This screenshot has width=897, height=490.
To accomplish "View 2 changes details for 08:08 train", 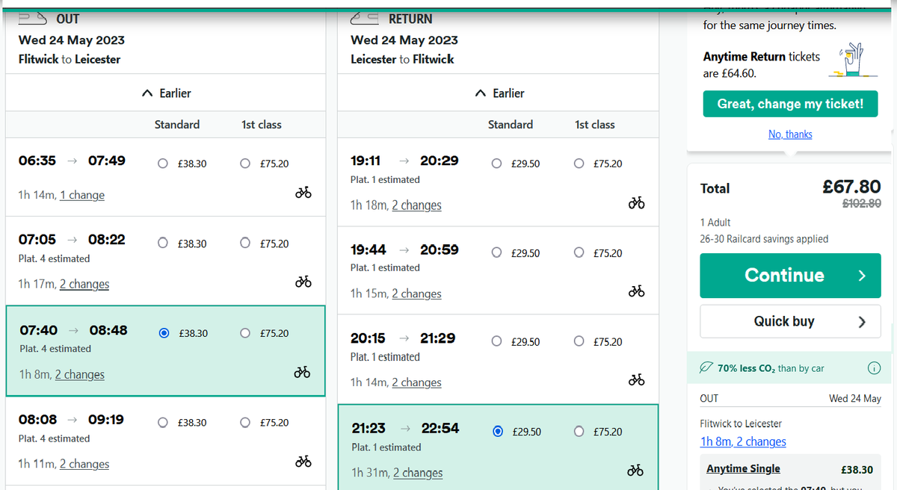I will [x=84, y=464].
